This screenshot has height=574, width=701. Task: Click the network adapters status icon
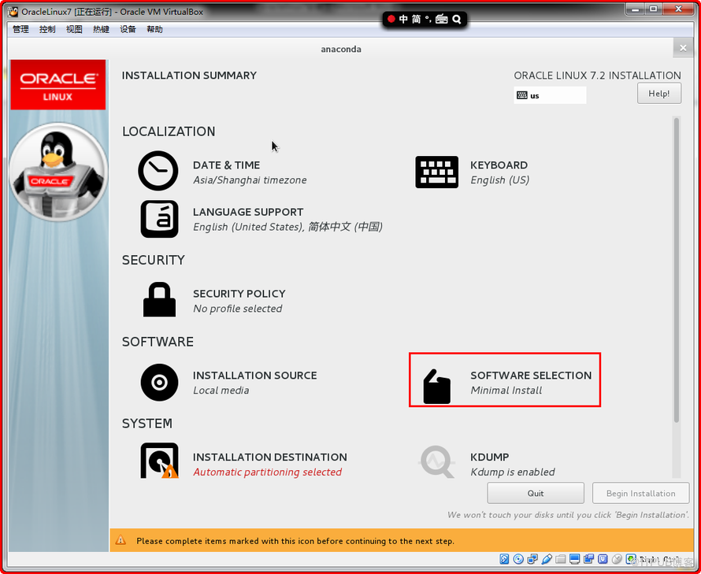click(x=532, y=559)
